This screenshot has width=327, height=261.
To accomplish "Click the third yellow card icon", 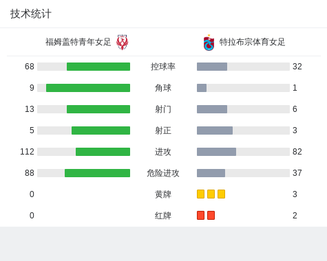I will [221, 194].
